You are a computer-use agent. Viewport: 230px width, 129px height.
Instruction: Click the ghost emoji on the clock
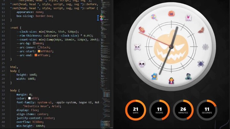pyautogui.click(x=188, y=18)
